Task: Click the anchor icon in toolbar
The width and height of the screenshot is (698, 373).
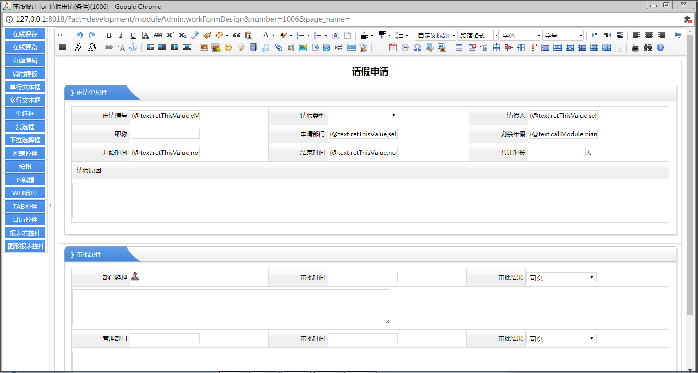Action: 133,47
